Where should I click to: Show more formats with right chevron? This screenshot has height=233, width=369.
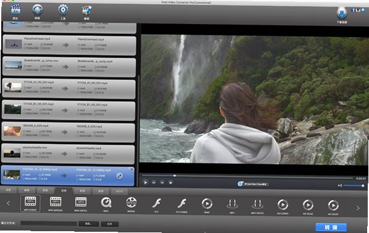pyautogui.click(x=358, y=208)
